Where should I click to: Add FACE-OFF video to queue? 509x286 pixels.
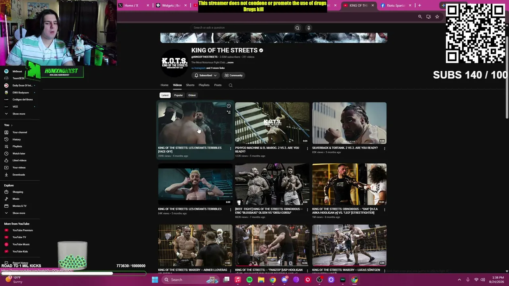coord(229,112)
